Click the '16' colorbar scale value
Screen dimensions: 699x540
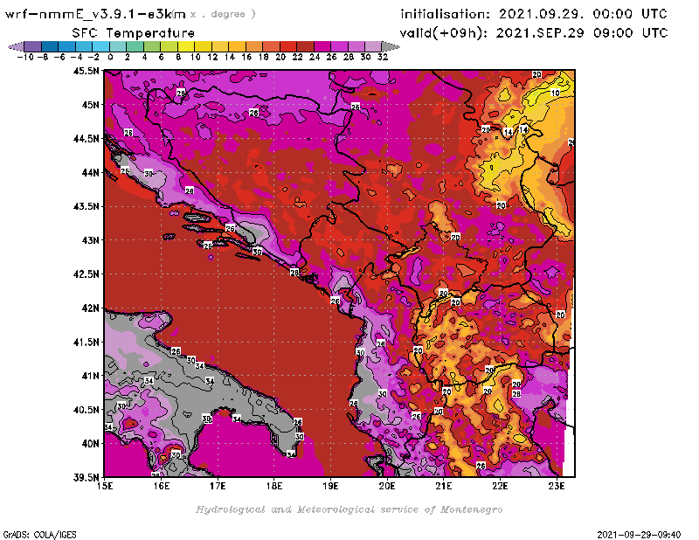[246, 57]
